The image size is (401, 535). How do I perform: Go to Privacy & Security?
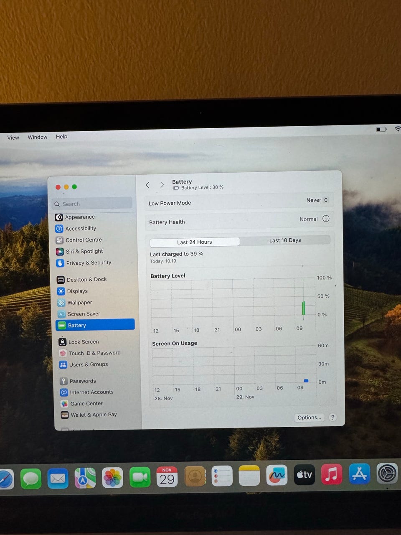pyautogui.click(x=84, y=262)
